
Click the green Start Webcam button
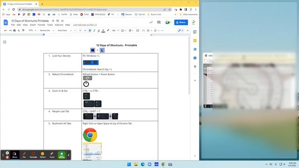tap(62, 155)
